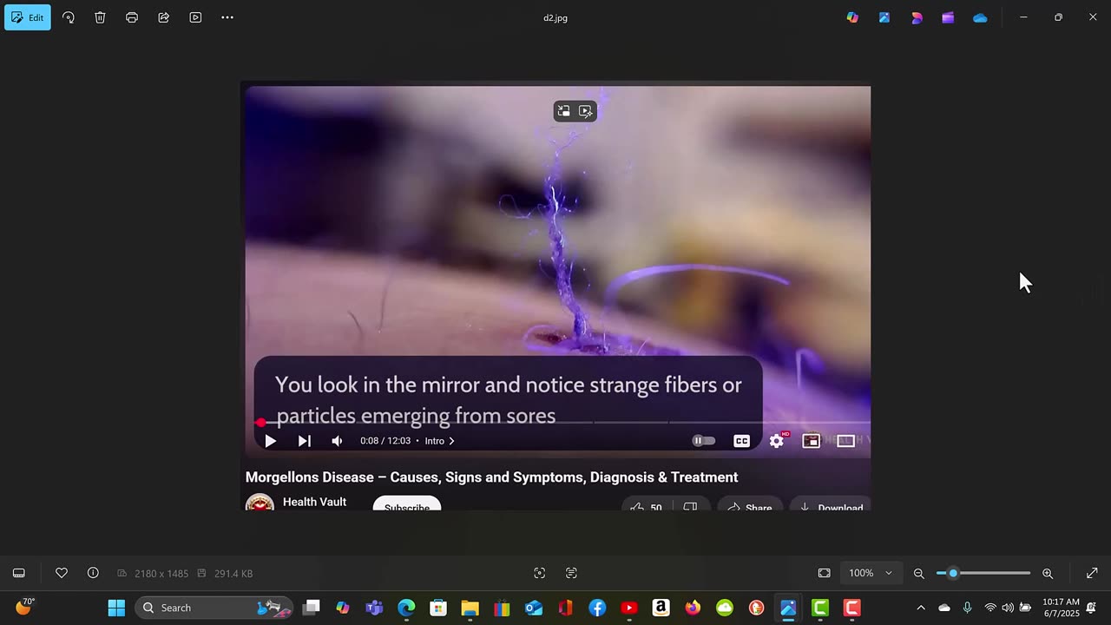Adjust the zoom slider handle

(x=953, y=573)
